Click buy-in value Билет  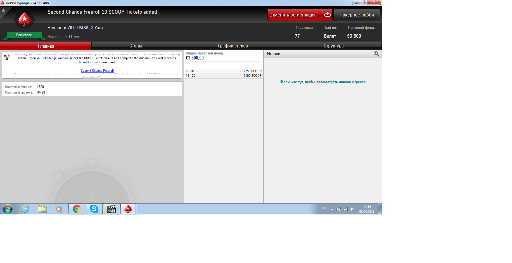pyautogui.click(x=330, y=36)
